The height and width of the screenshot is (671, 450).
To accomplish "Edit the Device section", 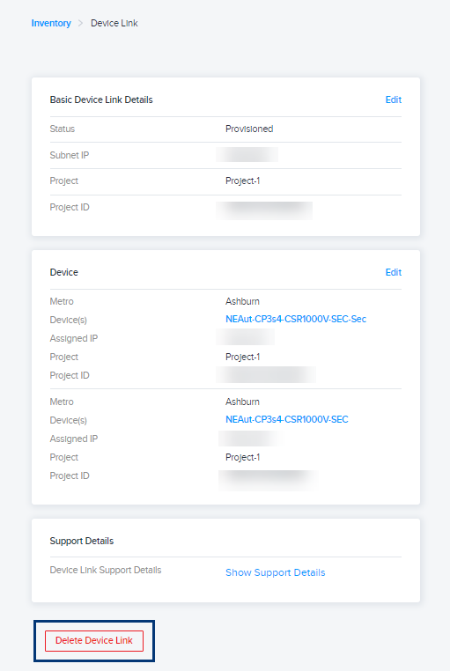I will click(x=393, y=272).
